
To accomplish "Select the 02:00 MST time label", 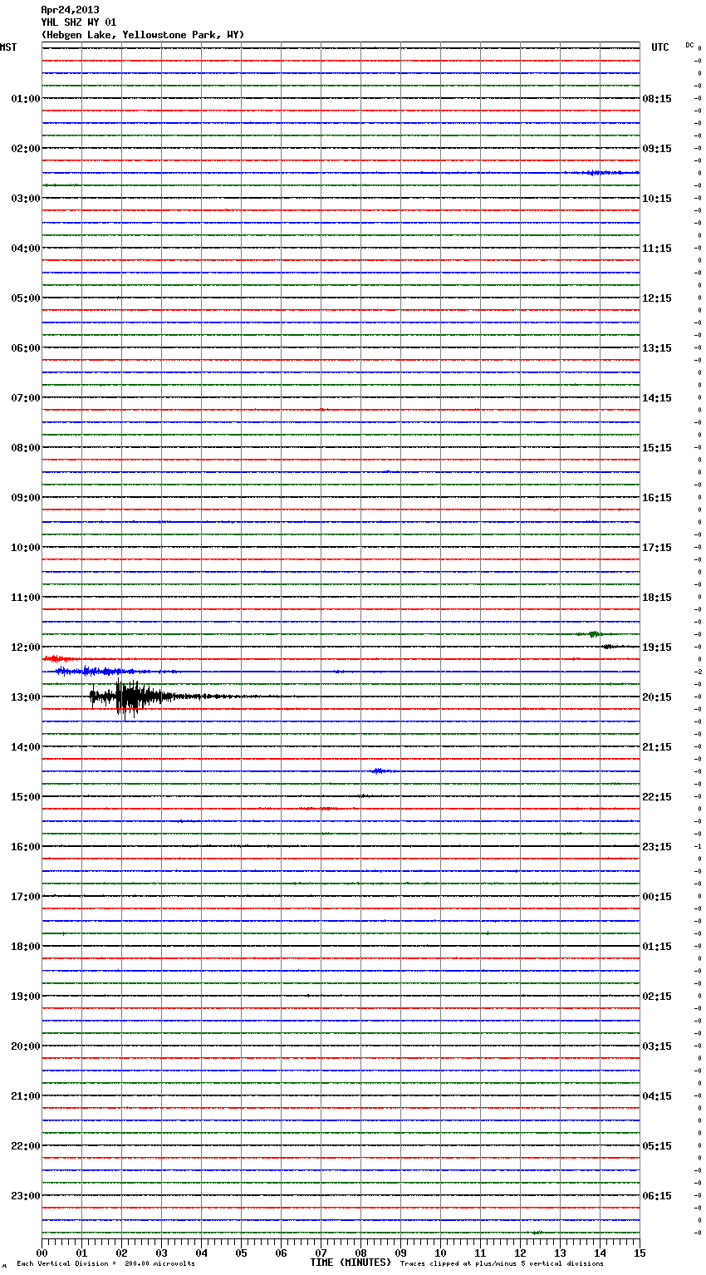I will [x=25, y=149].
